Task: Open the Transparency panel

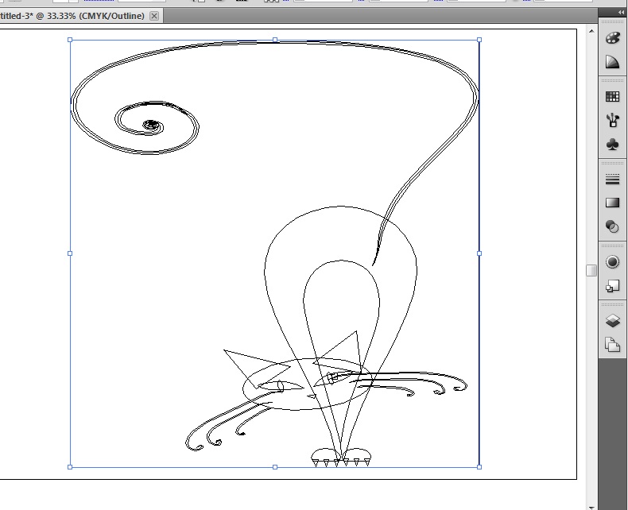Action: coord(612,227)
